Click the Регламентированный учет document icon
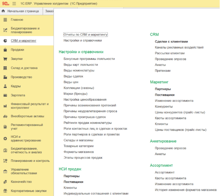Image resolution: width=220 pixels, height=196 pixels. click(x=5, y=127)
